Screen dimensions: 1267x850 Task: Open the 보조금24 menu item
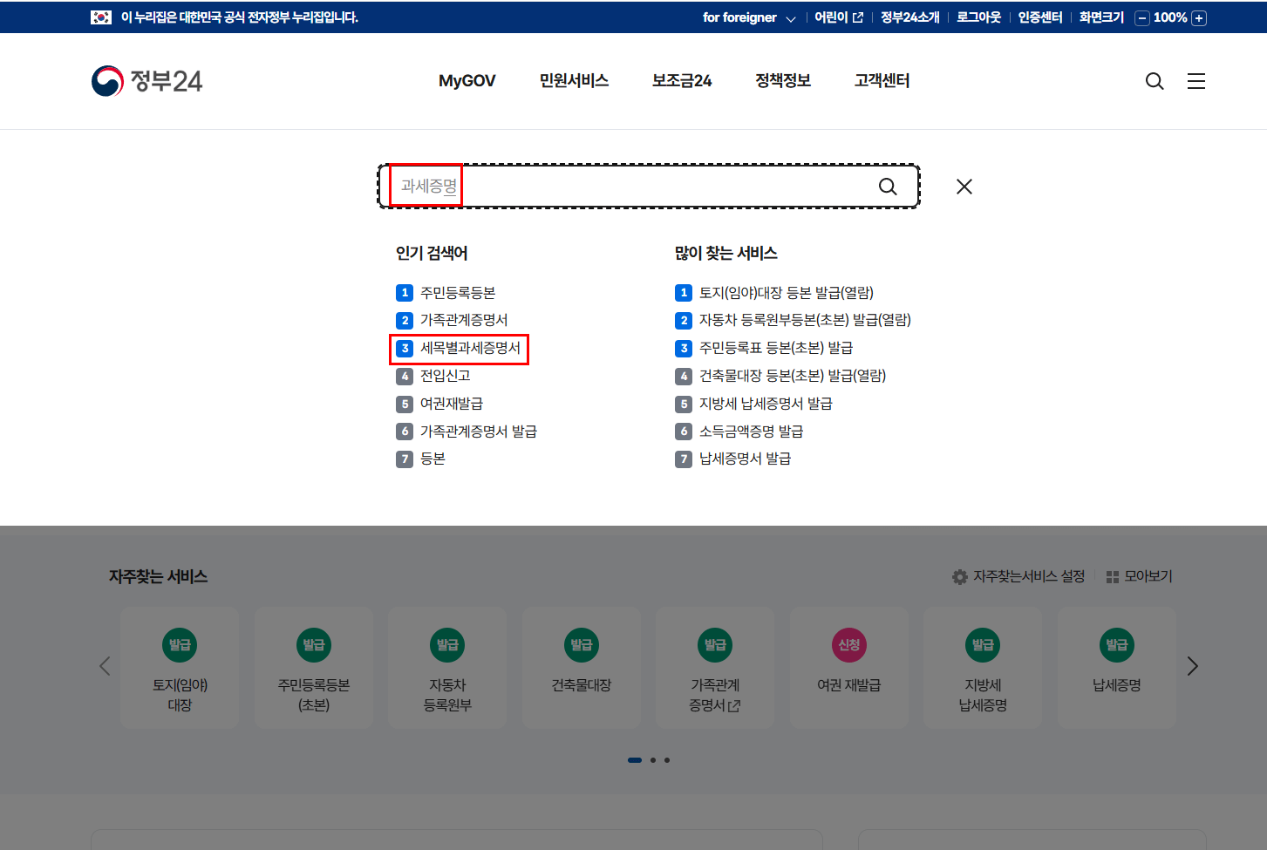pos(681,80)
